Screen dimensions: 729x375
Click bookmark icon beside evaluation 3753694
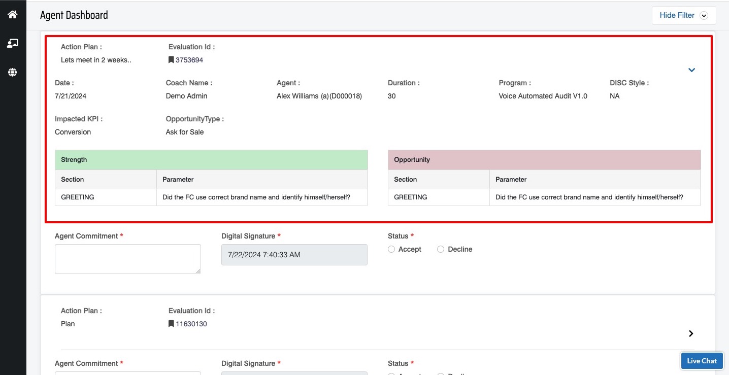click(171, 60)
